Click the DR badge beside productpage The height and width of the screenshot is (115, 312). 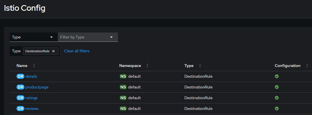pyautogui.click(x=20, y=87)
